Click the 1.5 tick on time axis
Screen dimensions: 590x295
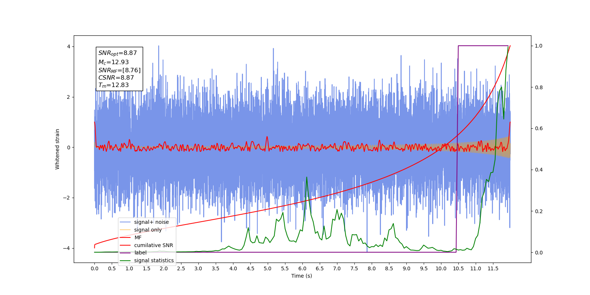coord(146,268)
